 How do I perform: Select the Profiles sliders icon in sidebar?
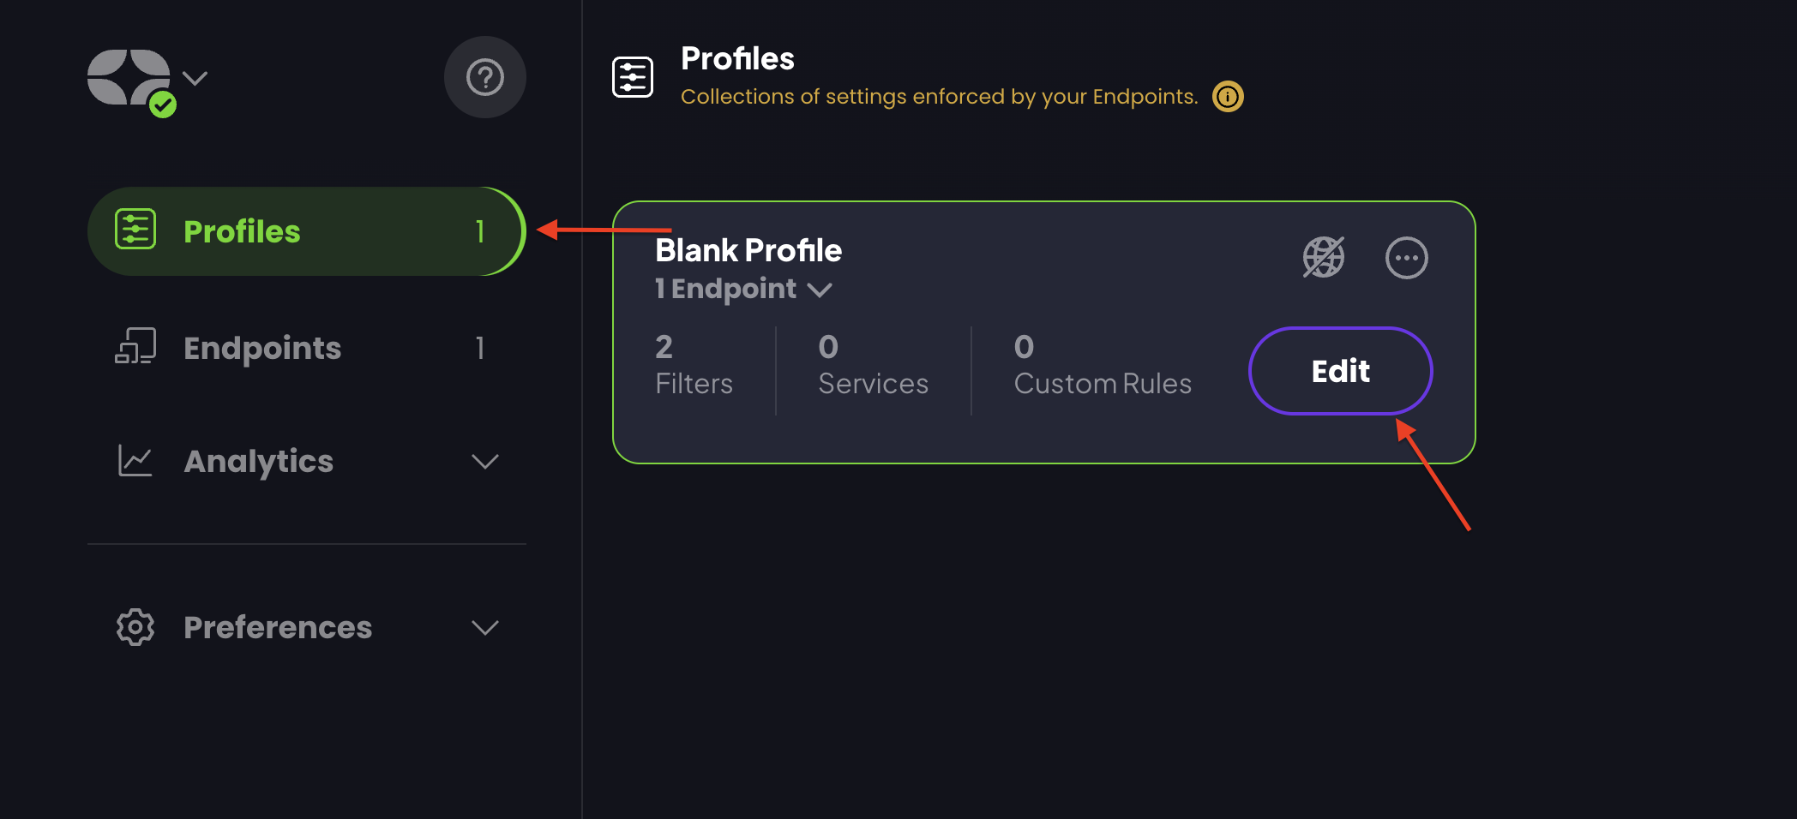click(x=135, y=230)
